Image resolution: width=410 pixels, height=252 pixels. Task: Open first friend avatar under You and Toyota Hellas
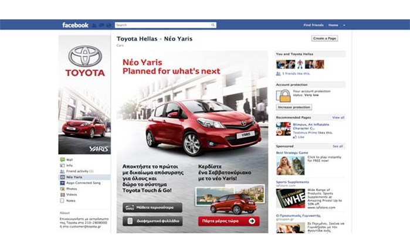[x=280, y=64]
